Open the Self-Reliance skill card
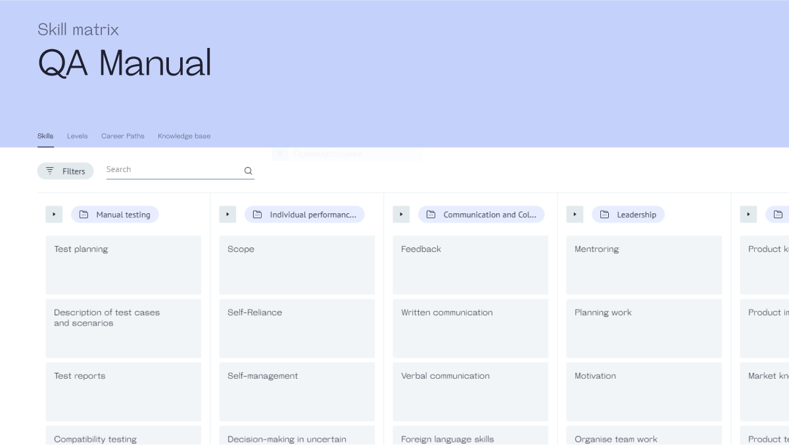The image size is (789, 445). [297, 329]
